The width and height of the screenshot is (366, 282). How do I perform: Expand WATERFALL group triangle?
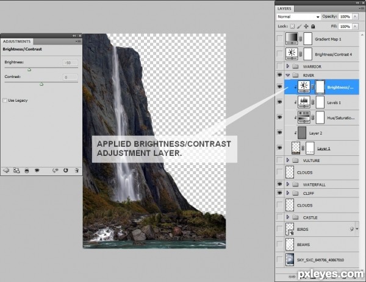coord(288,185)
